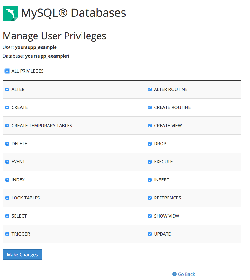
Task: Click the Make Changes button
Action: coord(22,255)
